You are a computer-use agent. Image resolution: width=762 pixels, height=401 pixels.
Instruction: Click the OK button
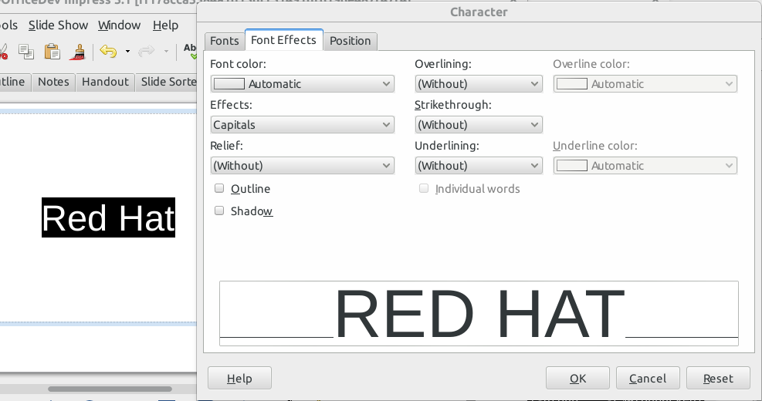tap(577, 378)
